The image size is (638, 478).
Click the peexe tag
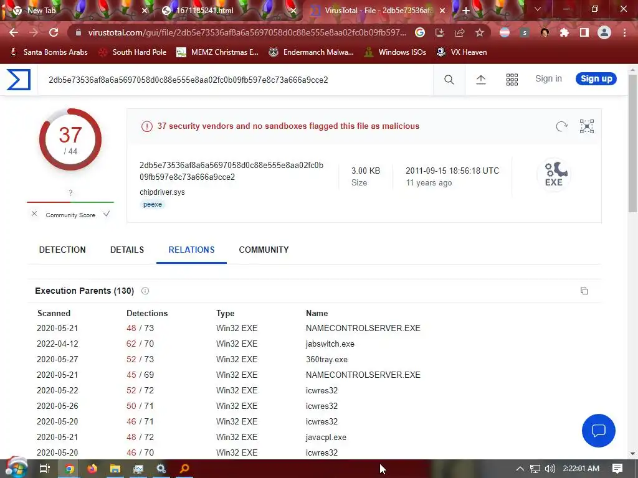(153, 204)
